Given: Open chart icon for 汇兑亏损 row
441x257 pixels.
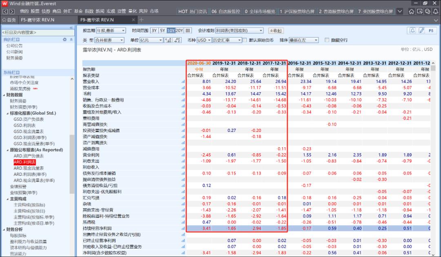Looking at the screenshot, I should [x=183, y=198].
